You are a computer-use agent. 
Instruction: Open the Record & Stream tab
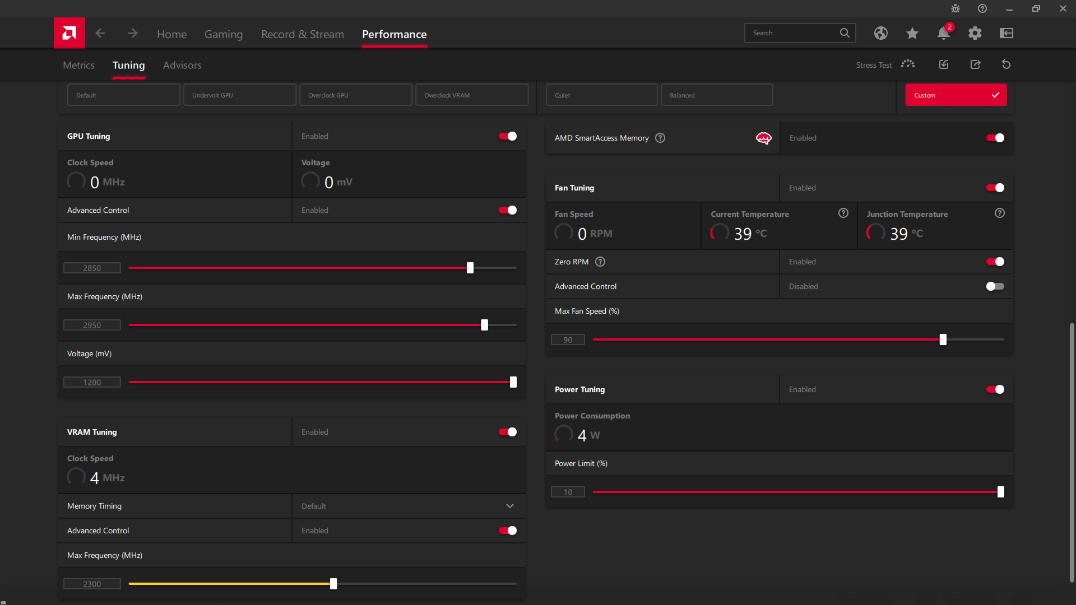click(303, 34)
